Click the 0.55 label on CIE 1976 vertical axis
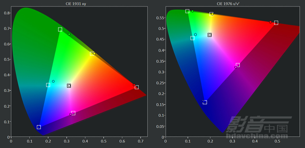Screen dimensions: 305x148 point(160,18)
